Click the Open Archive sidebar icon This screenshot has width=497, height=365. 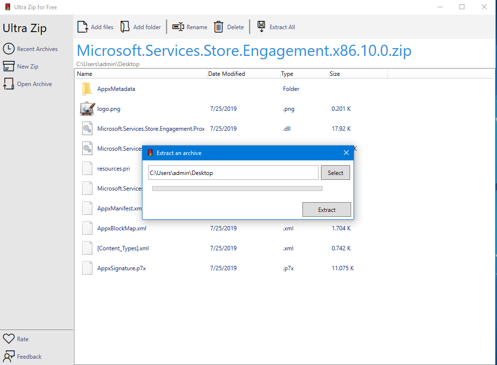[9, 84]
